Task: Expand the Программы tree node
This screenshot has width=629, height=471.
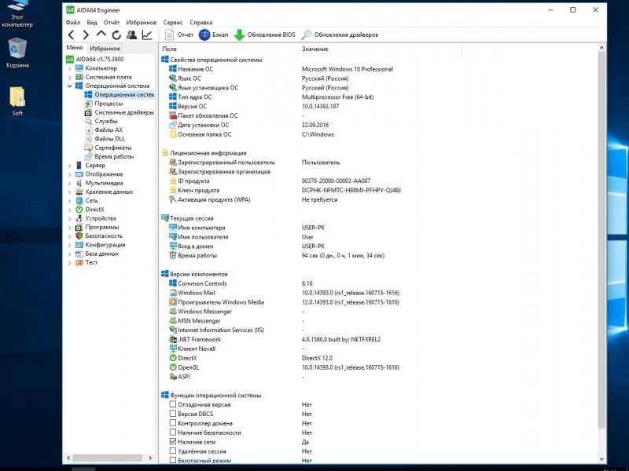Action: point(69,227)
